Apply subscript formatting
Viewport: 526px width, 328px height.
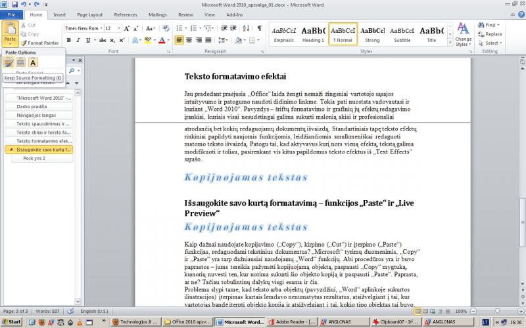pos(112,40)
